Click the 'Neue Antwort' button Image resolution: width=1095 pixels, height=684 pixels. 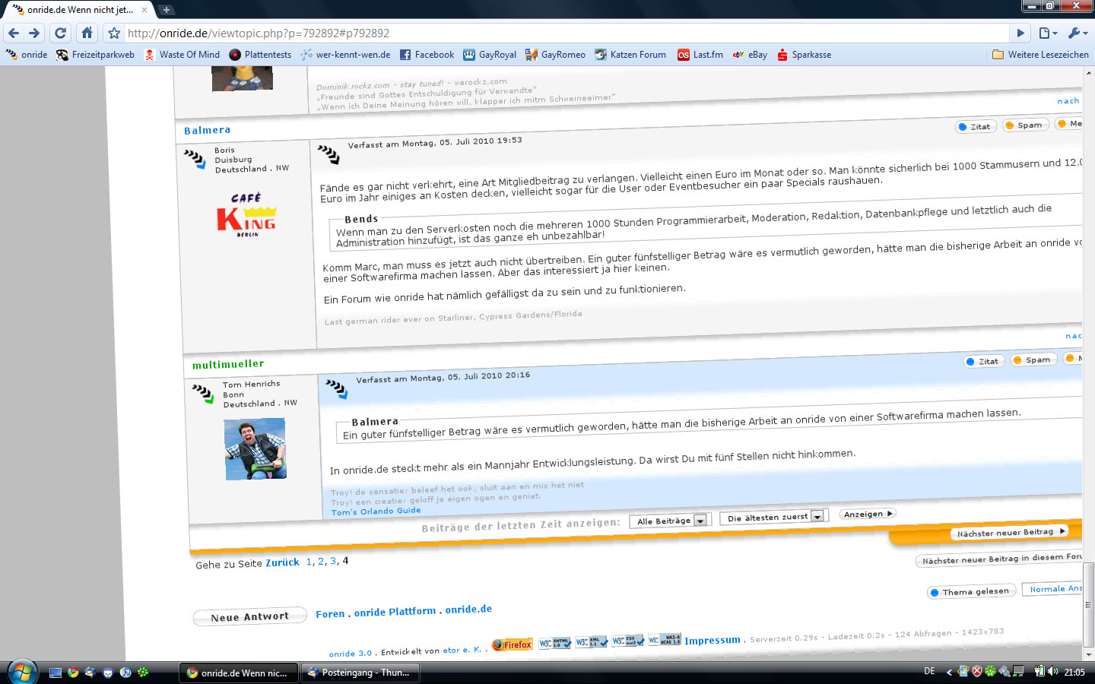pos(249,616)
